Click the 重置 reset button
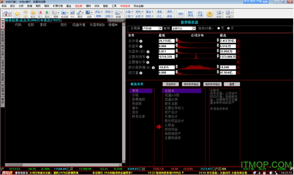The height and width of the screenshot is (175, 294). pos(232,84)
